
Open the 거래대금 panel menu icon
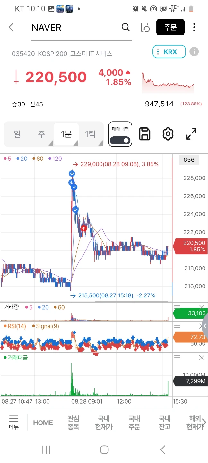tap(177, 358)
